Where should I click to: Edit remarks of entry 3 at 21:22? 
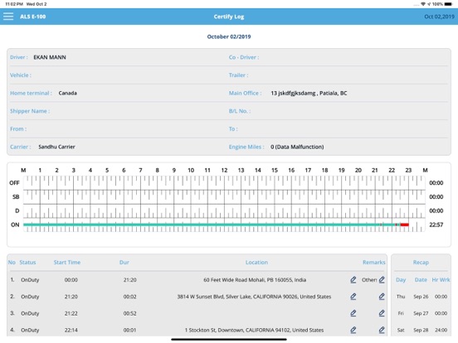pyautogui.click(x=382, y=313)
